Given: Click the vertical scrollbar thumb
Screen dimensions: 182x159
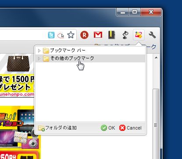Looking at the screenshot, I should click(x=156, y=124).
